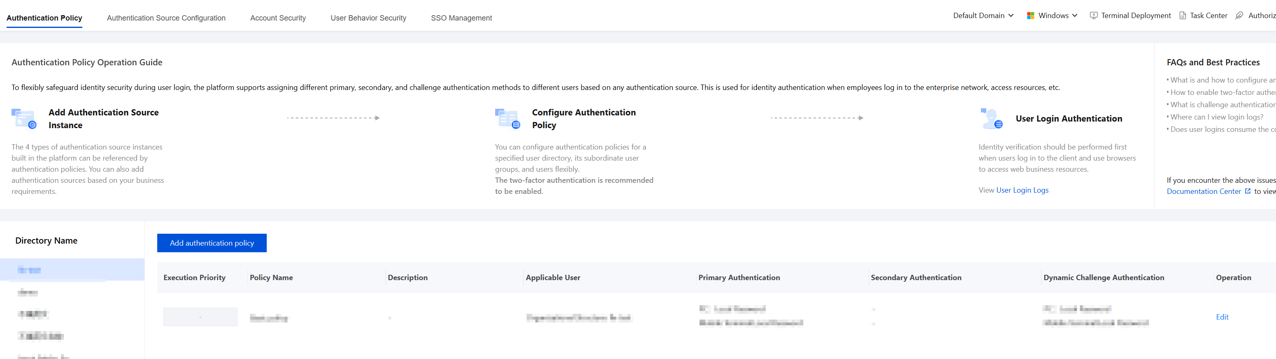Click Edit in the Operation column
Viewport: 1276px width, 359px height.
click(1222, 317)
